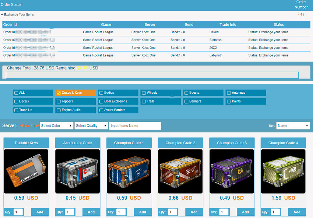The image size is (313, 218).
Task: Click the Champion Crate 4 quantity field
Action: [275, 212]
